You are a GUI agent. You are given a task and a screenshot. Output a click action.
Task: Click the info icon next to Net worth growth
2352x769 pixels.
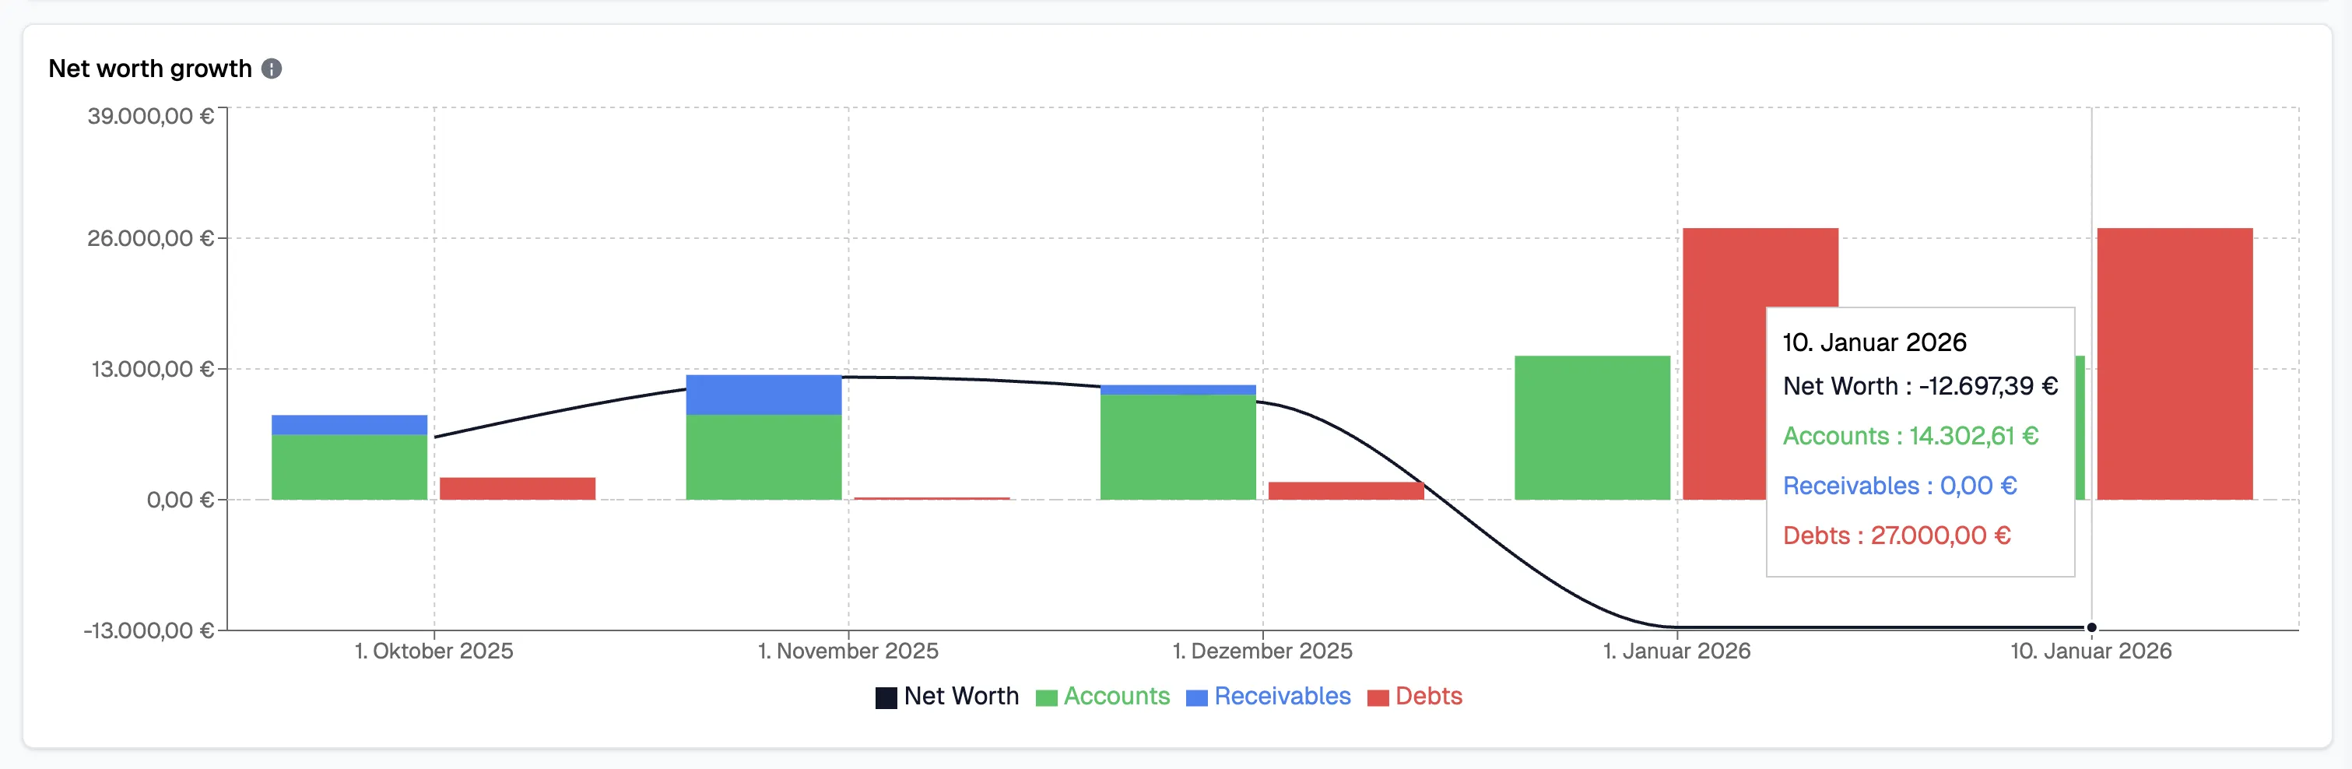coord(271,68)
